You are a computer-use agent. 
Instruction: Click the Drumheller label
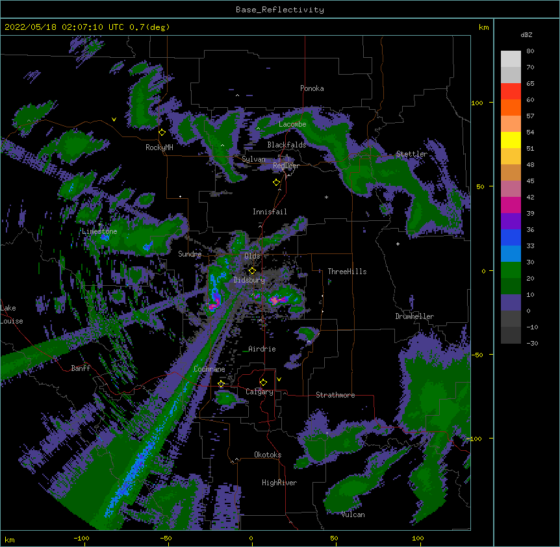pos(414,316)
